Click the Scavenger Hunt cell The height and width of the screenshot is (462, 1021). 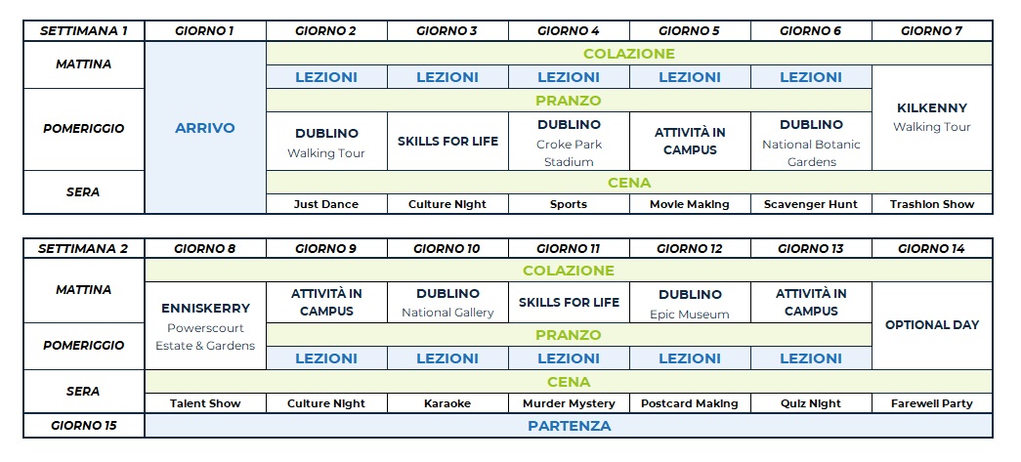811,204
